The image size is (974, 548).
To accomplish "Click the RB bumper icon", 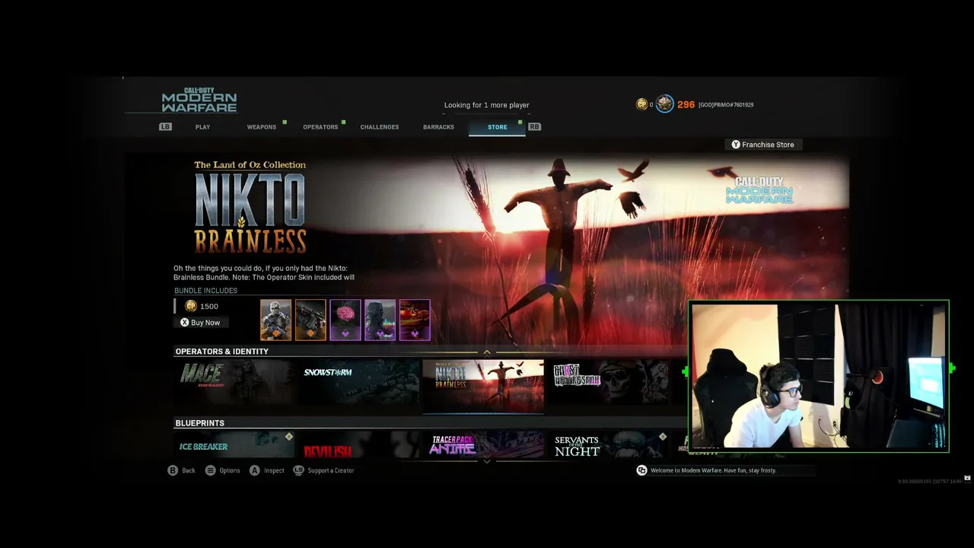I will coord(535,127).
